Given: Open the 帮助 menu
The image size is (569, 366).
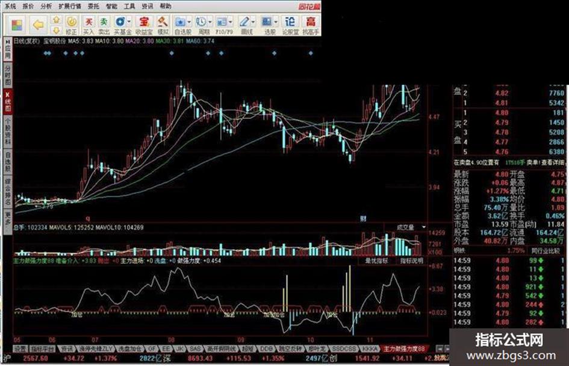Looking at the screenshot, I should 166,6.
